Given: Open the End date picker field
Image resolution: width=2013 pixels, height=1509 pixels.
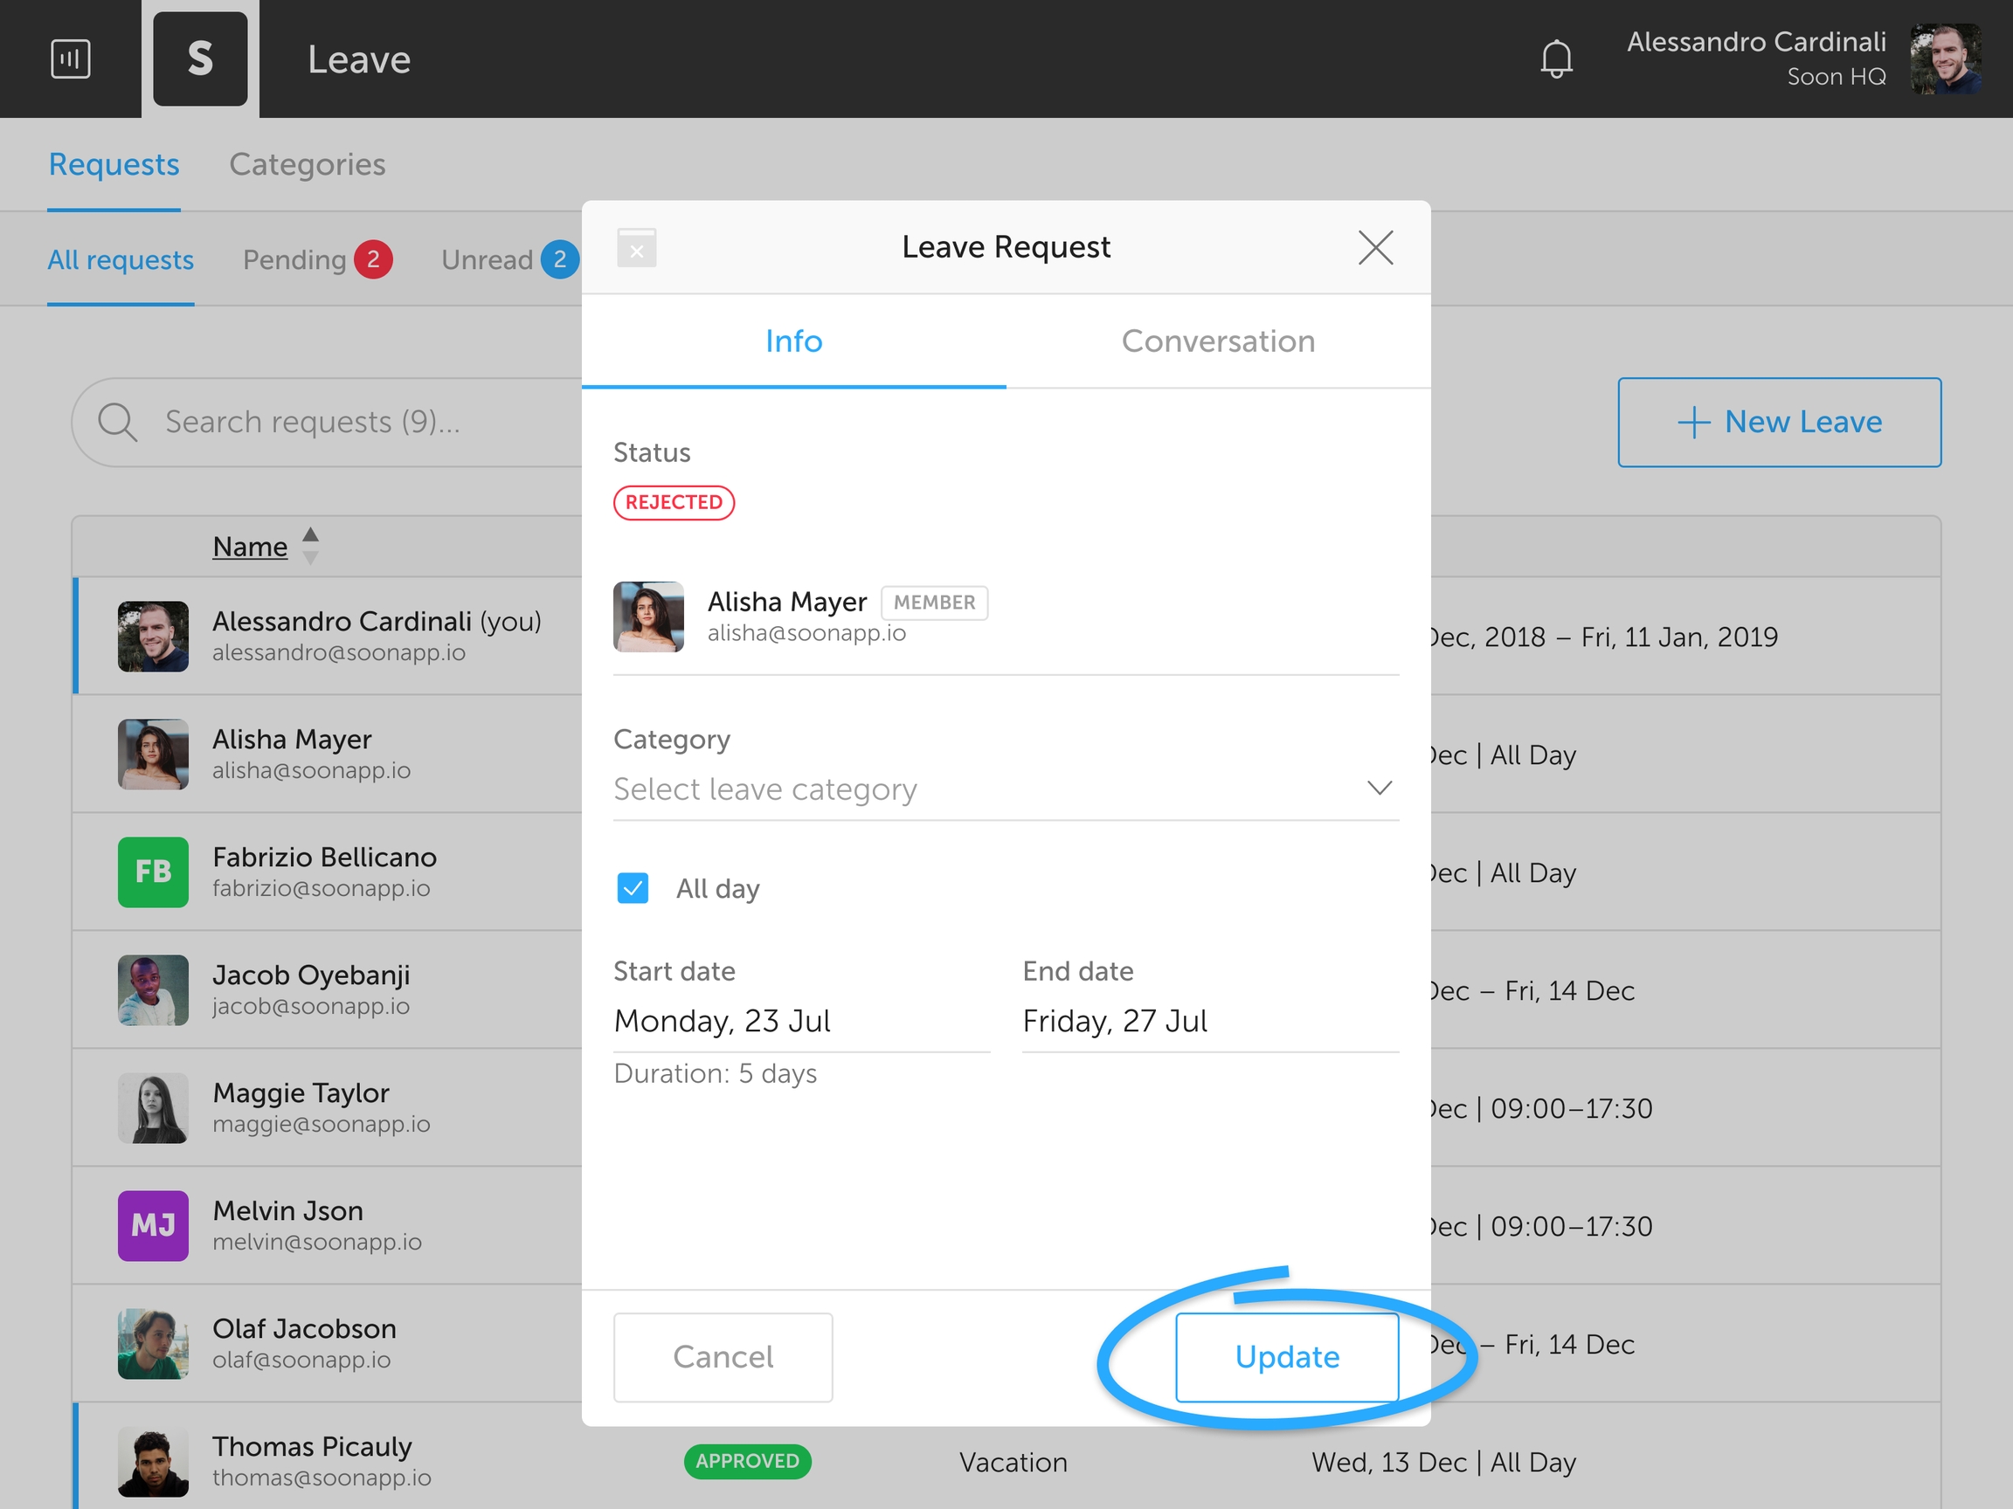Looking at the screenshot, I should 1209,1021.
